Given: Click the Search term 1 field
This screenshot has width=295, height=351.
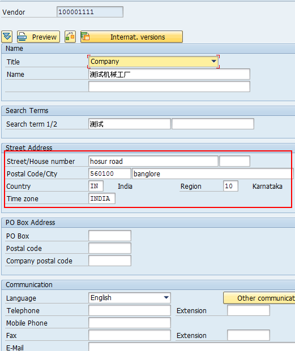Looking at the screenshot, I should (x=130, y=124).
